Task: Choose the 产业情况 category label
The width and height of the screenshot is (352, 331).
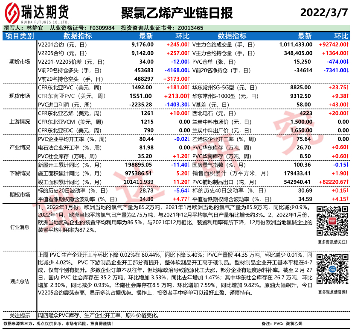Action: click(19, 147)
